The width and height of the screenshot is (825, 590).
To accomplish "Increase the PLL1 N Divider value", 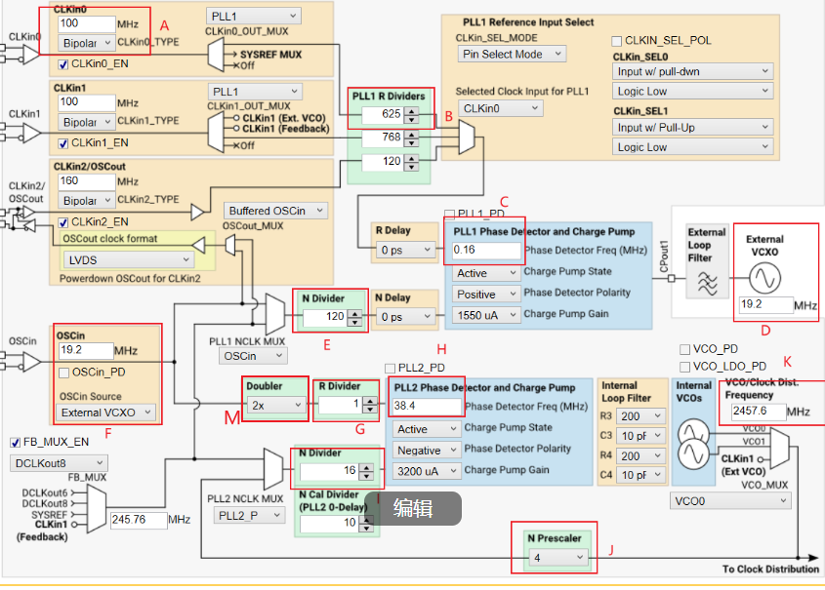I will (356, 314).
